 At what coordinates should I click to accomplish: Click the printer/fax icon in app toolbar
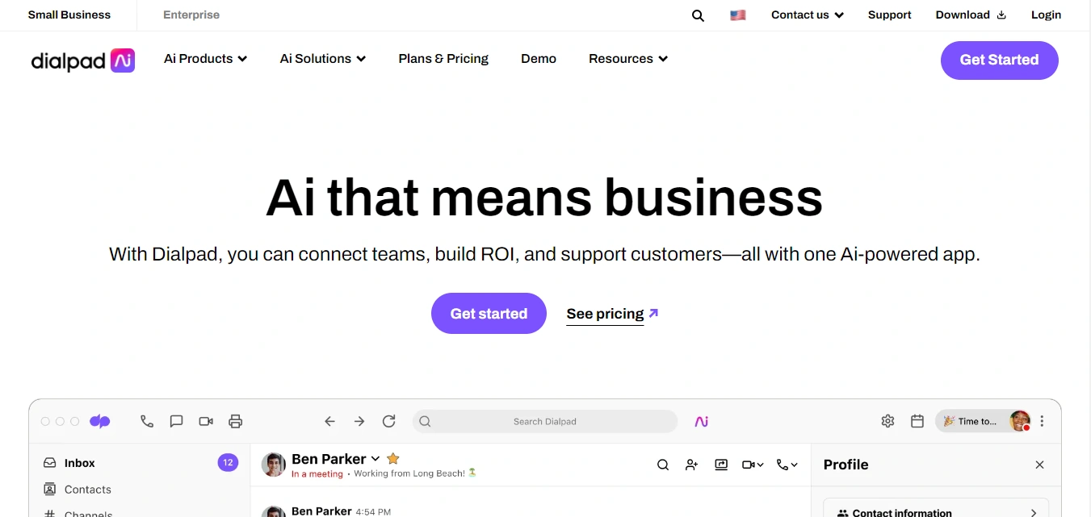235,421
